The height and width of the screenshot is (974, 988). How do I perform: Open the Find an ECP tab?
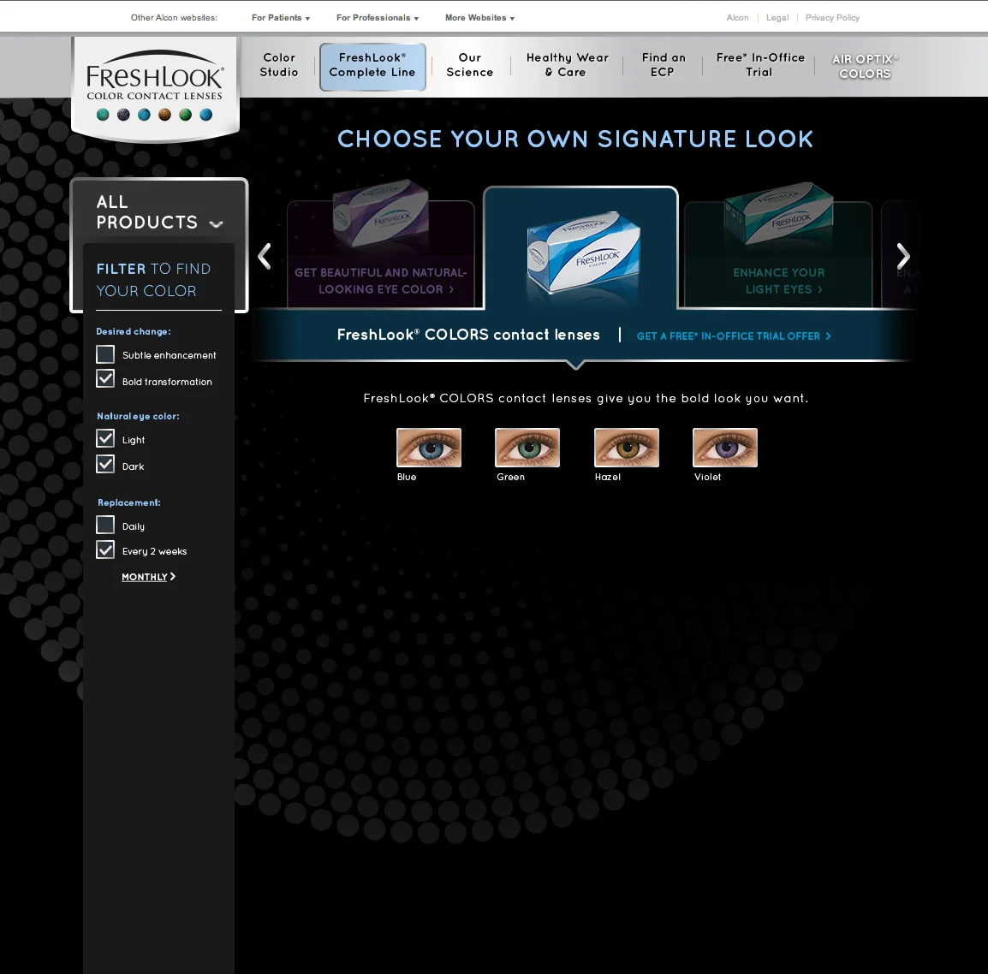[663, 65]
